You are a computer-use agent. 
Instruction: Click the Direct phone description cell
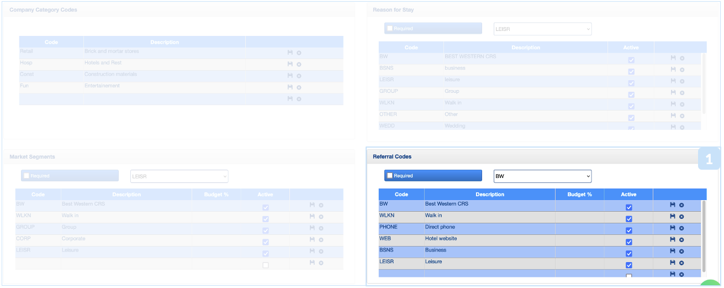[489, 228]
